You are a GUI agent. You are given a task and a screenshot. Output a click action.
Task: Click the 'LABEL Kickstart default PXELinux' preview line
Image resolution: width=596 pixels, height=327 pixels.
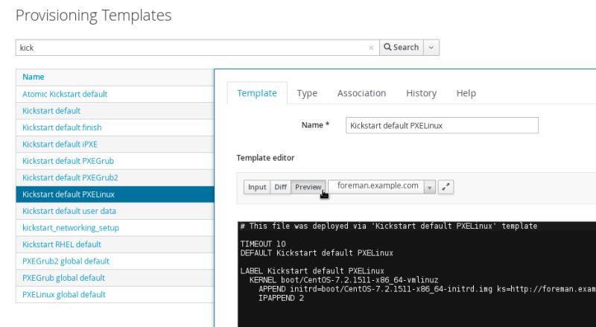(x=312, y=271)
